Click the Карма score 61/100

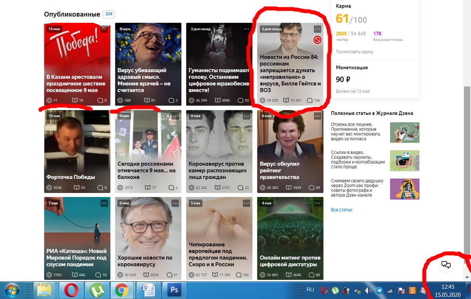click(351, 18)
